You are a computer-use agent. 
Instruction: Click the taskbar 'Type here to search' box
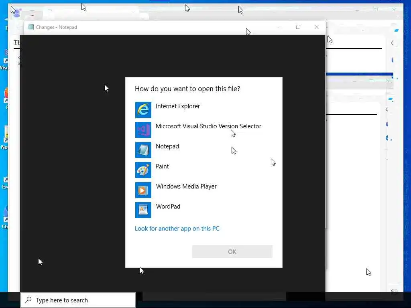click(78, 300)
